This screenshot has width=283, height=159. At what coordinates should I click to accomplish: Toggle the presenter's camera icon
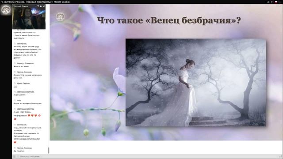(41, 6)
